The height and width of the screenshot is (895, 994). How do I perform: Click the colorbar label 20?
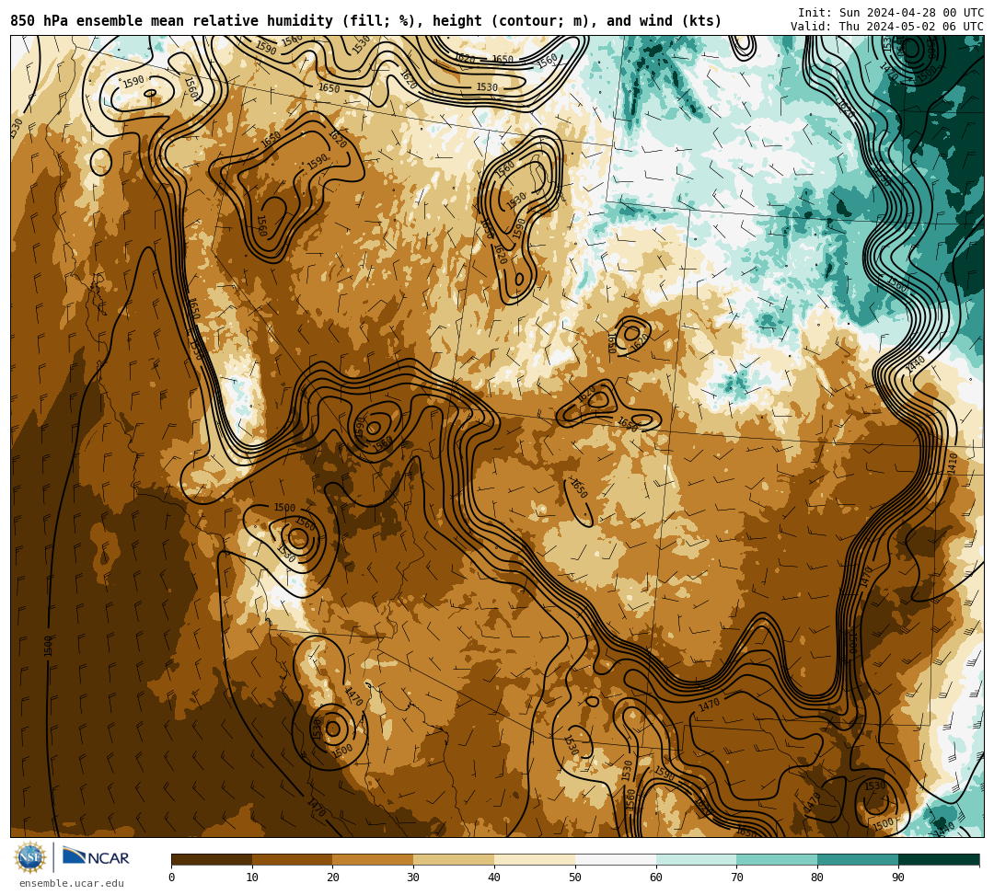(333, 878)
